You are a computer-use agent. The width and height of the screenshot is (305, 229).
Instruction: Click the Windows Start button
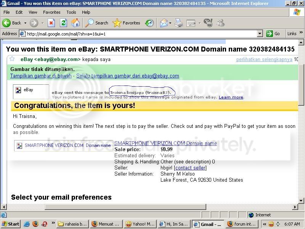[11, 224]
